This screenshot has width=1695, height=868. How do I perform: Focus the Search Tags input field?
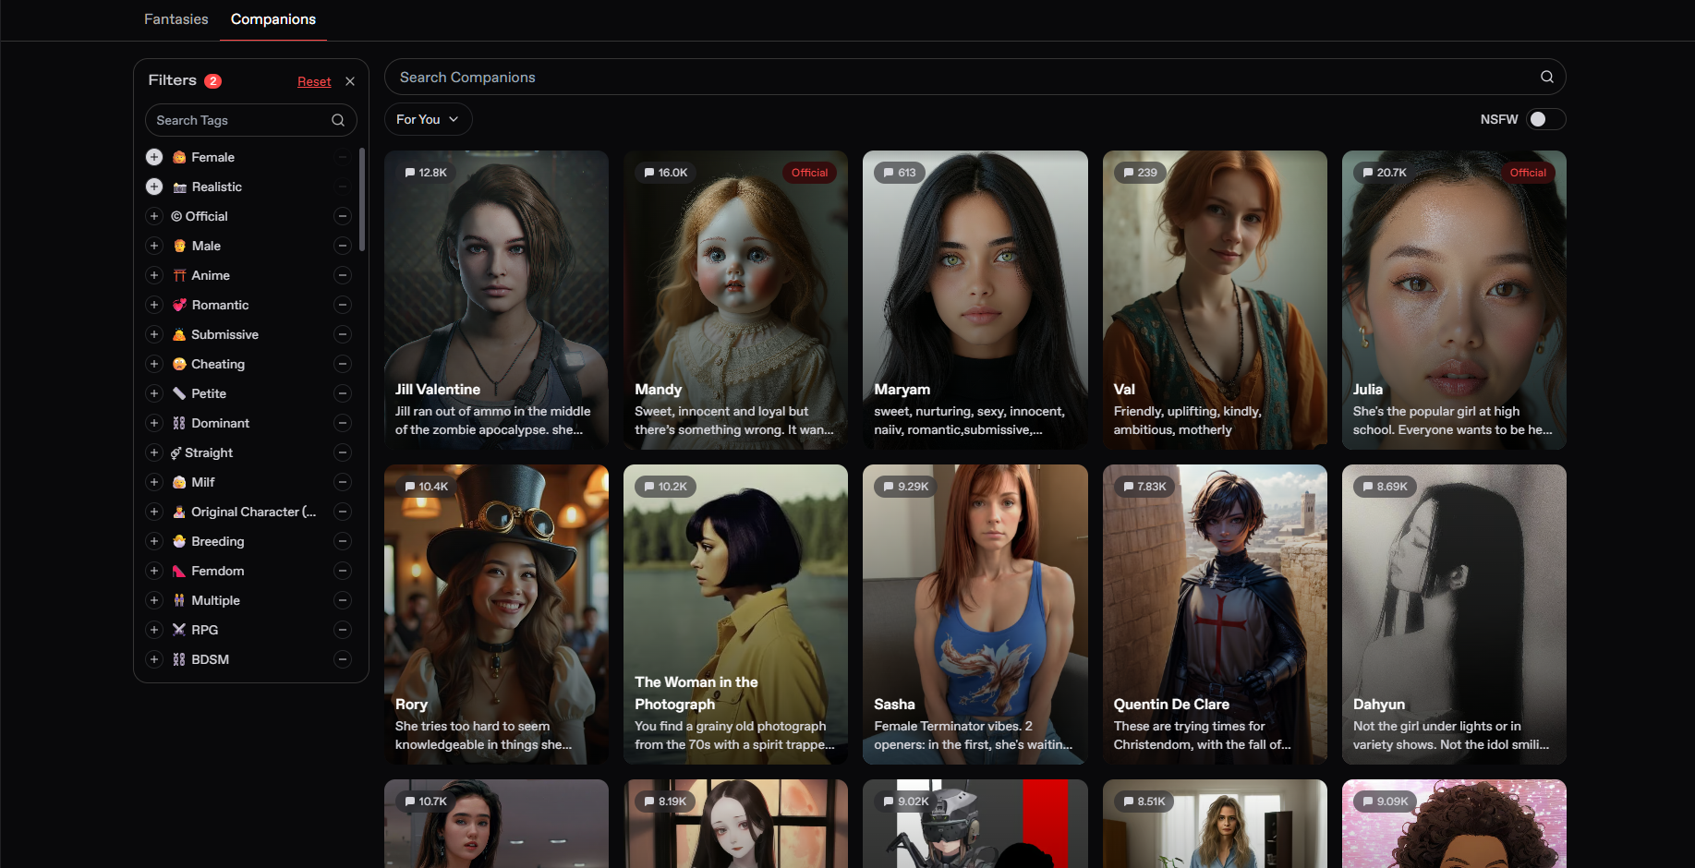coord(250,120)
